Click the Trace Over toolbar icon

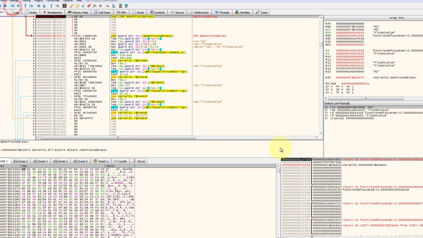click(44, 6)
